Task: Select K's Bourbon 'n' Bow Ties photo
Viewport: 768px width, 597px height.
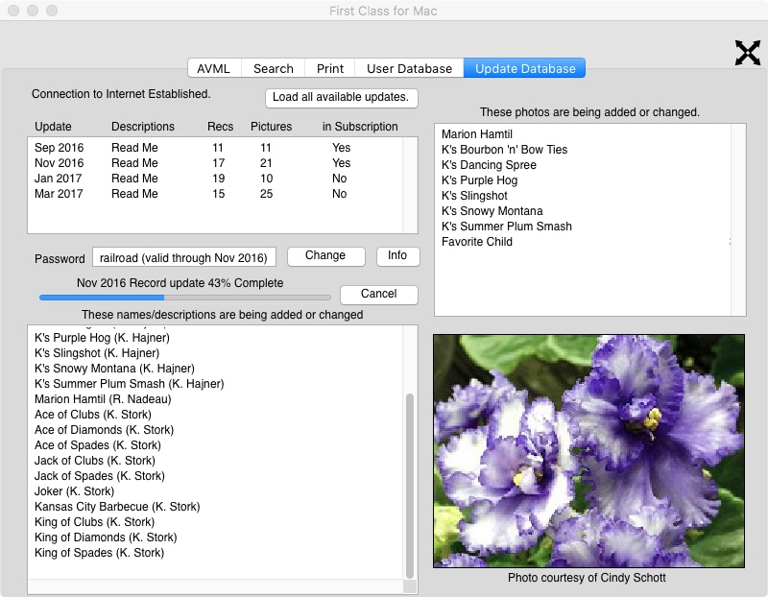Action: (505, 150)
